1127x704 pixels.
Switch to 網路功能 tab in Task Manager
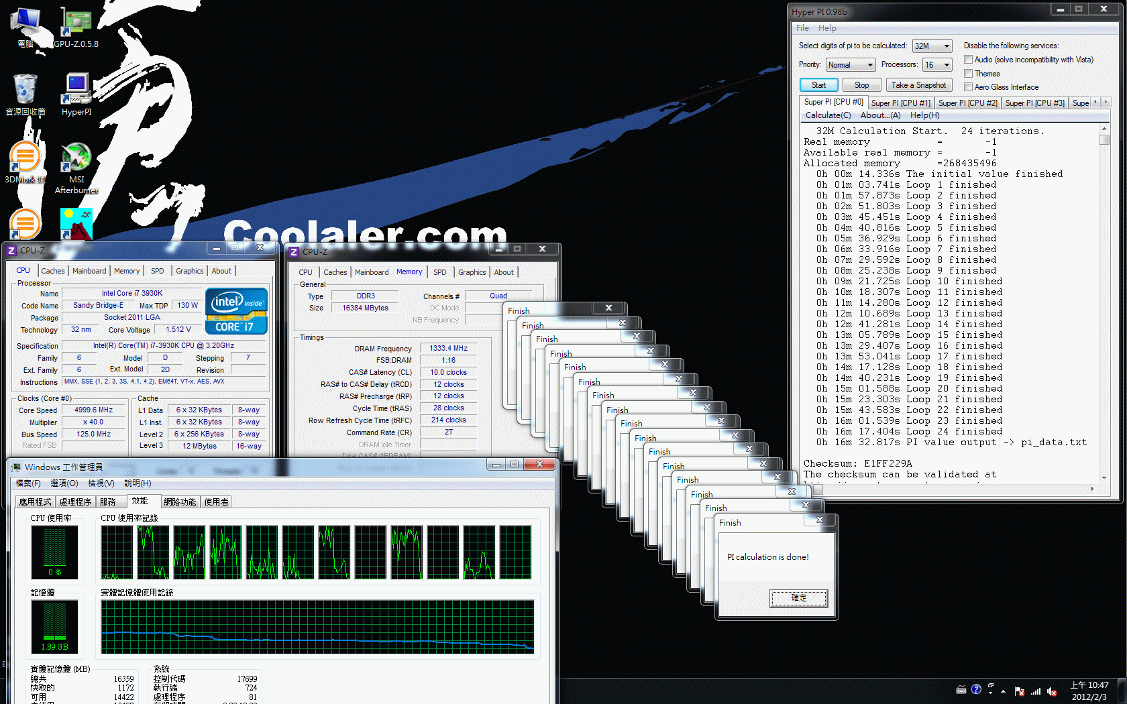pyautogui.click(x=180, y=502)
